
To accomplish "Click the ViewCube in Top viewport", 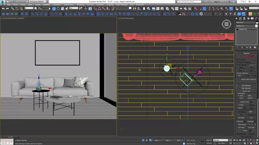I will click(226, 24).
